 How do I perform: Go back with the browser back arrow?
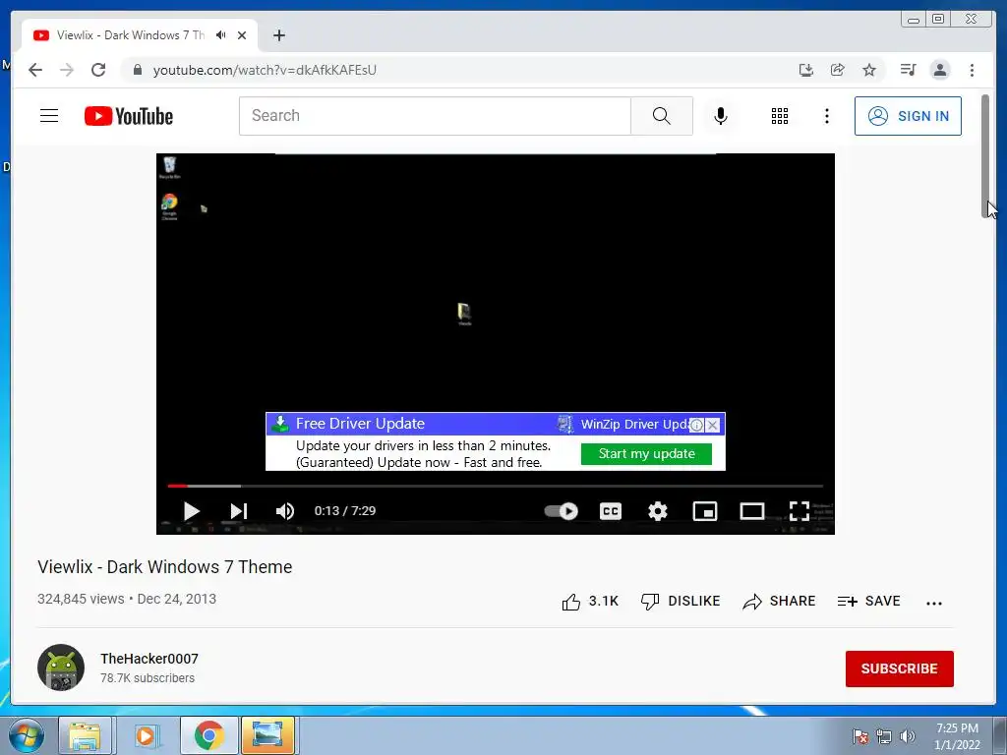[x=35, y=70]
